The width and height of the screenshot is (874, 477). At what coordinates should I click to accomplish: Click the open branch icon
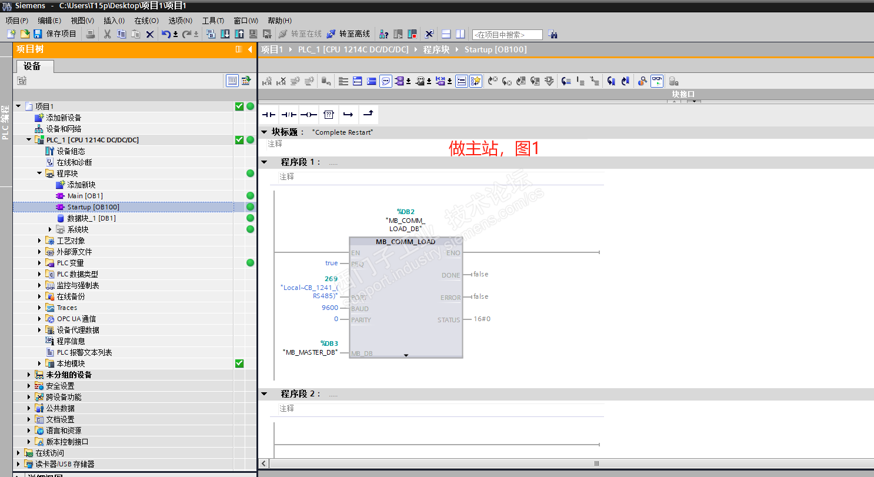coord(348,114)
